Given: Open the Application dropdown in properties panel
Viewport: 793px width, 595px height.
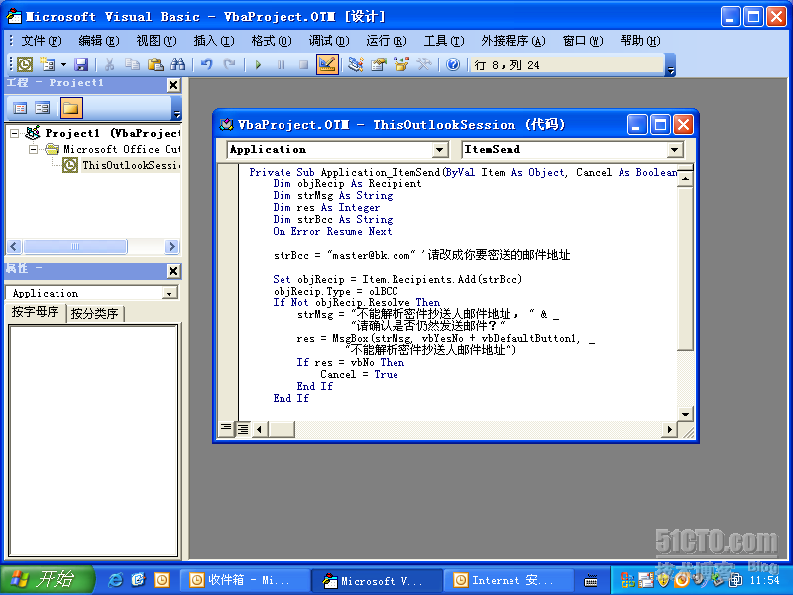Looking at the screenshot, I should coord(170,293).
